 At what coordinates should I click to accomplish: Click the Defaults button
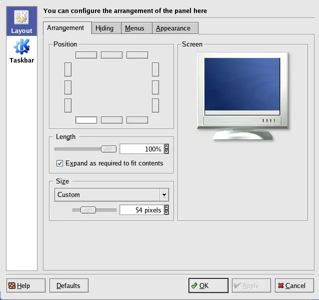[69, 285]
